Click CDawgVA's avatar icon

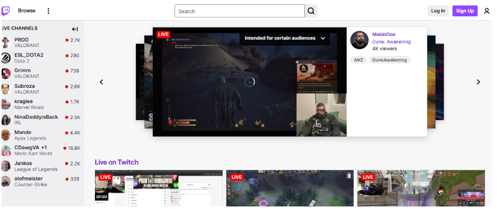[x=6, y=151]
